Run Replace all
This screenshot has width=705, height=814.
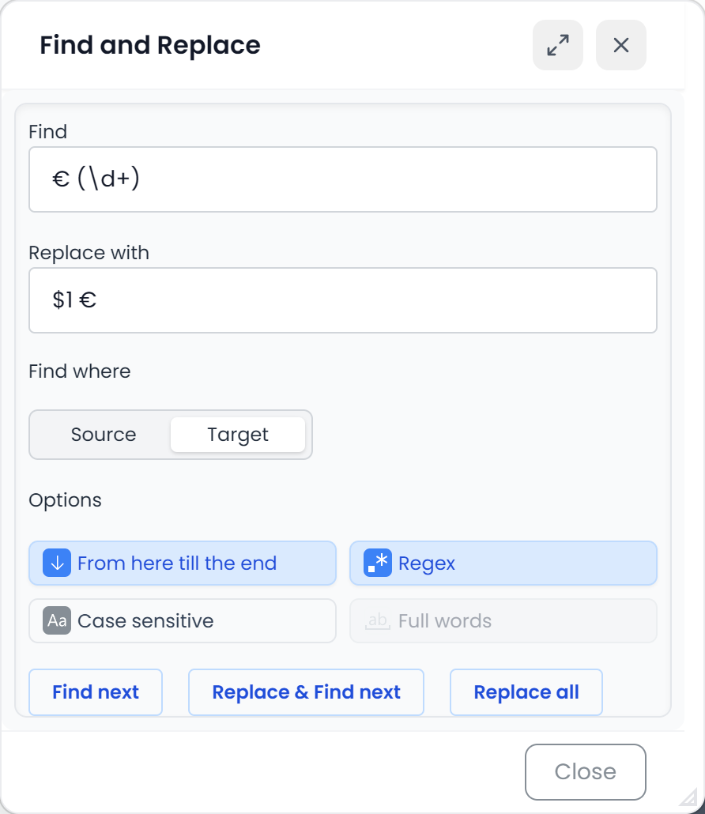(x=526, y=692)
